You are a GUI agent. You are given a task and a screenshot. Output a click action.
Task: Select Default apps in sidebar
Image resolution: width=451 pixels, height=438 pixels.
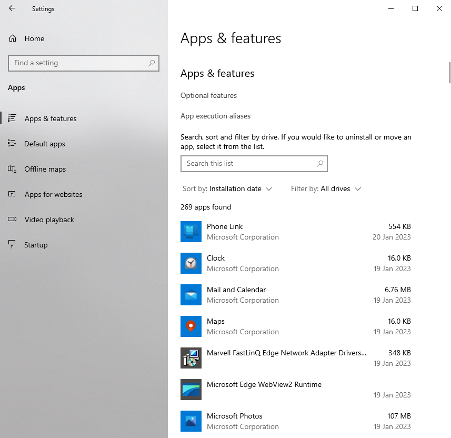45,144
